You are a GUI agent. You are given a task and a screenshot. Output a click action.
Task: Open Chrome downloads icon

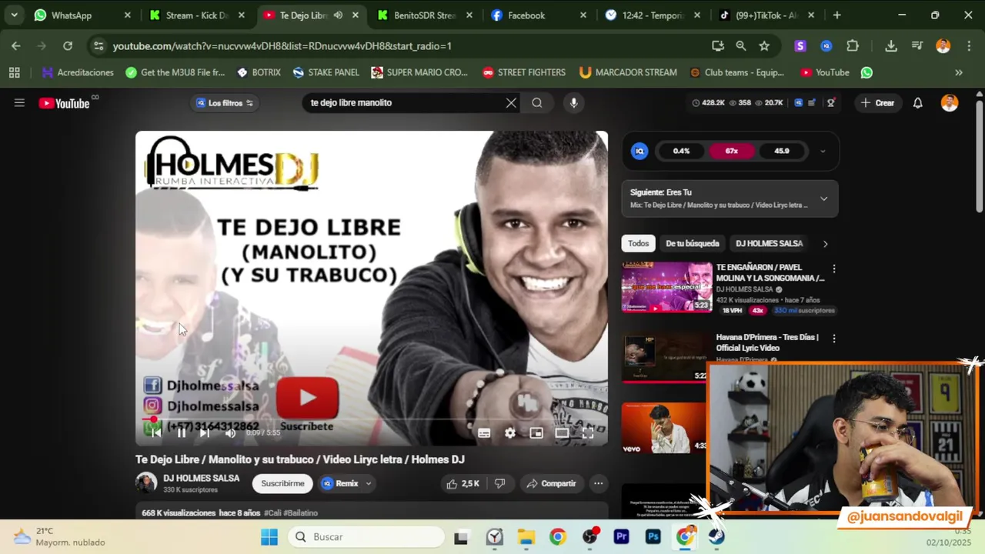pos(891,46)
